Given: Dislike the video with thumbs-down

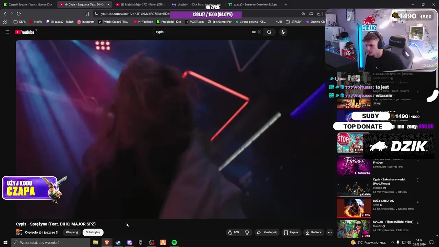Looking at the screenshot, I should pos(247,232).
